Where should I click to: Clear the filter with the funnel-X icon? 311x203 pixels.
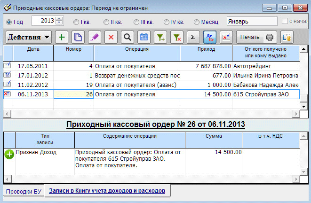(x=177, y=37)
